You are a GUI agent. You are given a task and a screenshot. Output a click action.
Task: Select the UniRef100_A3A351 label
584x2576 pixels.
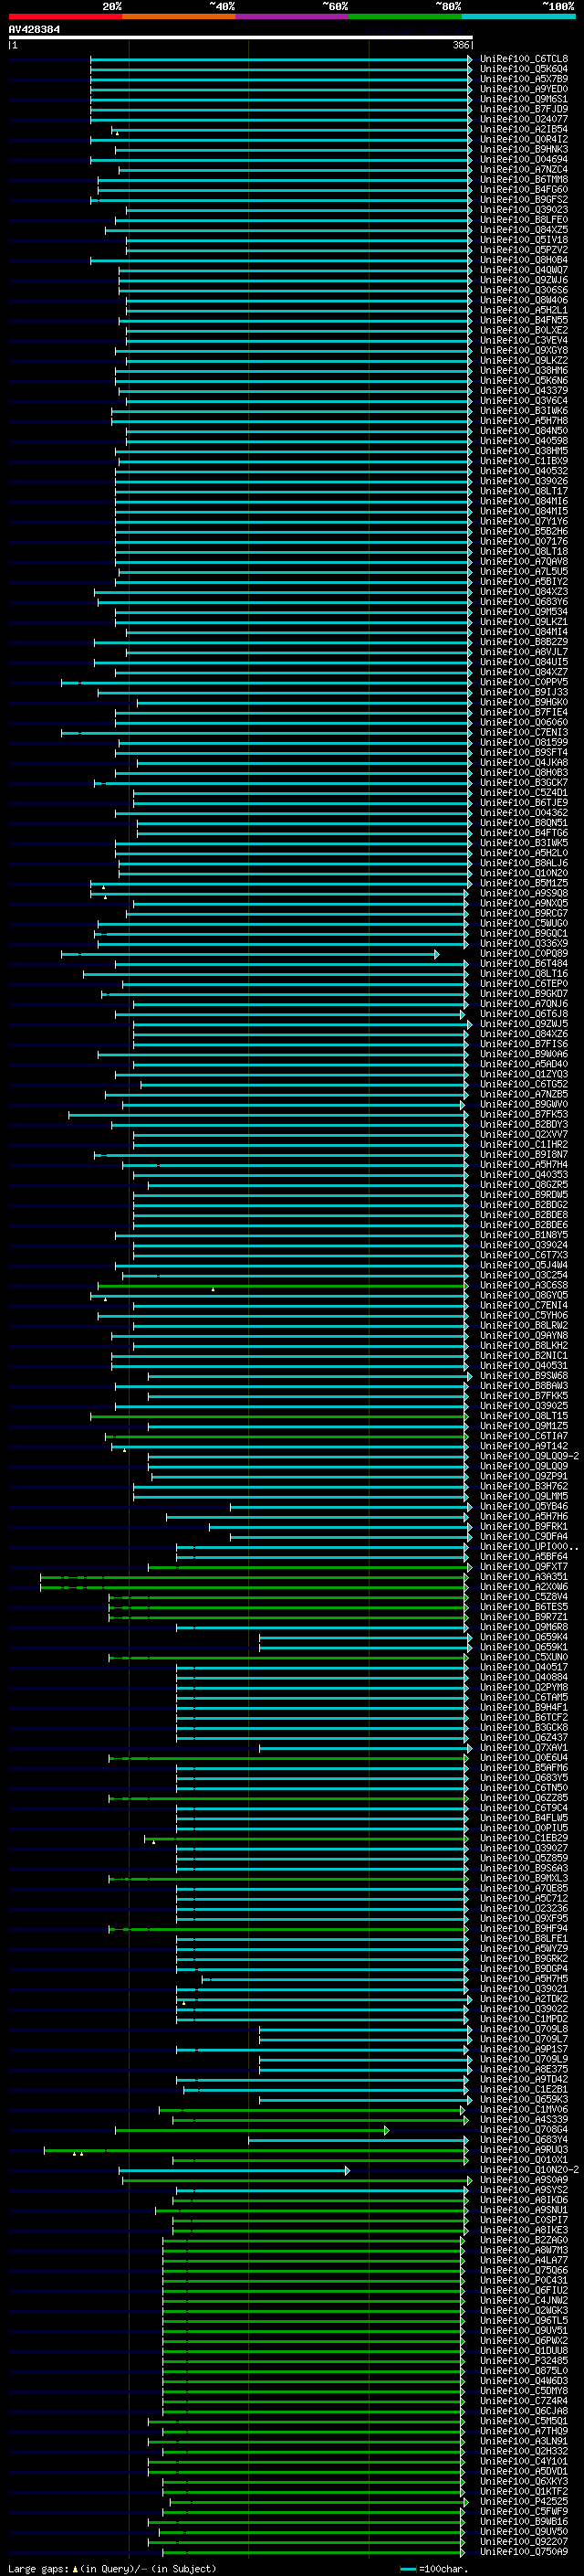click(523, 1577)
